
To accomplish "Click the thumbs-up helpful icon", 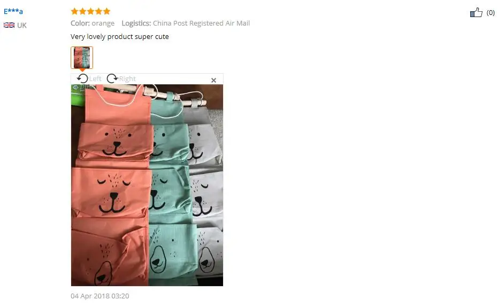I will [476, 12].
